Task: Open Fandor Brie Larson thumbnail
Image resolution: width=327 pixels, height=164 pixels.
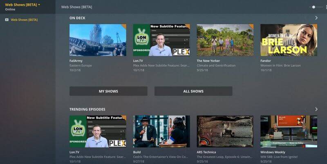Action: (x=289, y=40)
